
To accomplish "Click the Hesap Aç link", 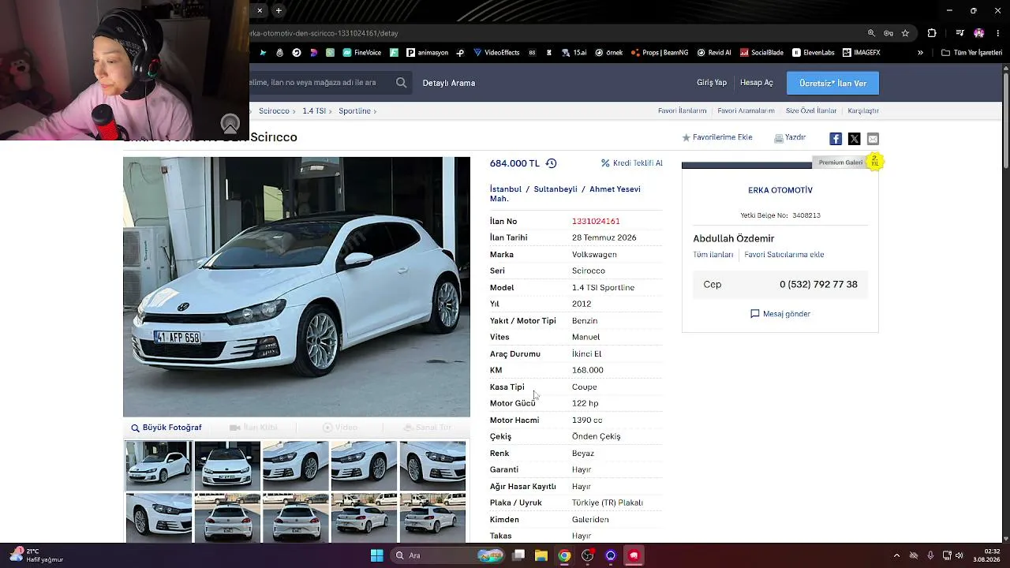I will 757,83.
